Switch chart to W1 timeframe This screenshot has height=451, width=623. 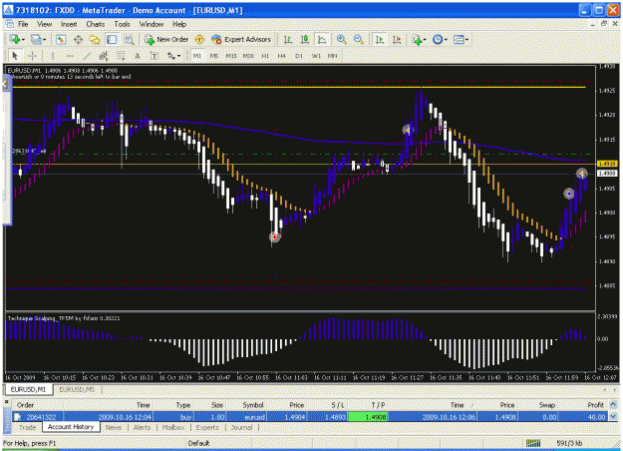coord(316,56)
